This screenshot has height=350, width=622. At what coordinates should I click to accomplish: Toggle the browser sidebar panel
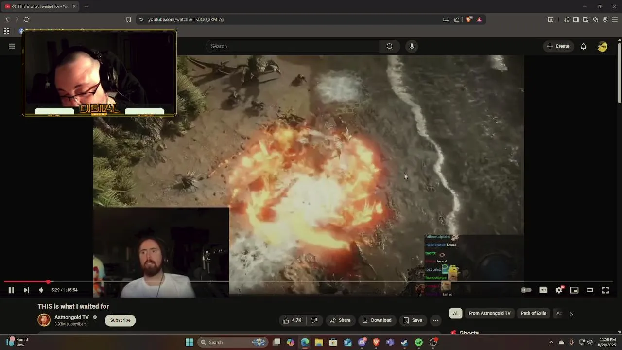click(x=576, y=19)
